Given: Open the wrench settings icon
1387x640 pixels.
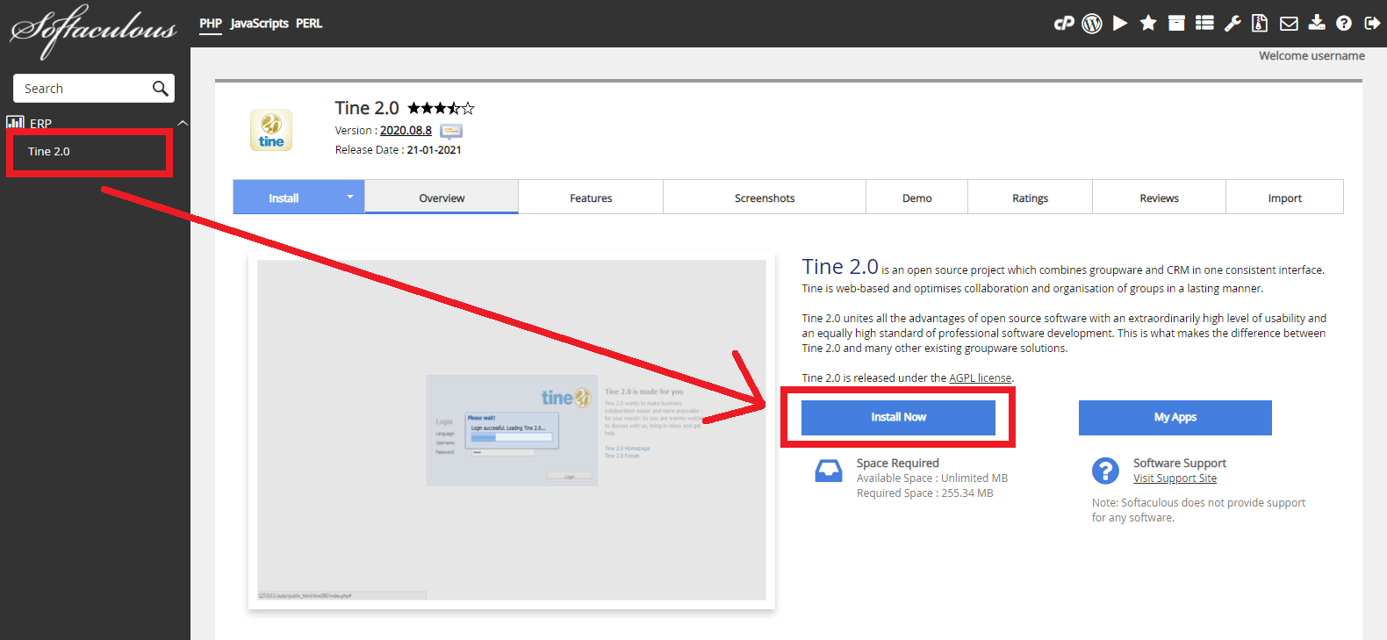Looking at the screenshot, I should coord(1232,24).
